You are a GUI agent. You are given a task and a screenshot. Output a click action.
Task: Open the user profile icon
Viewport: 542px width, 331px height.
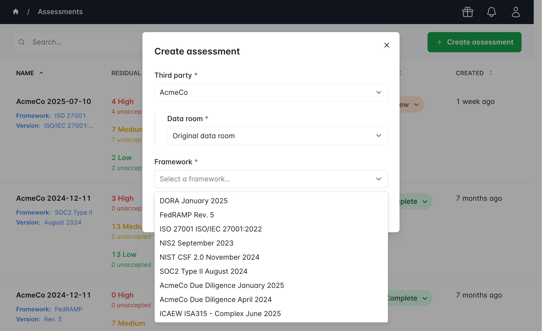[516, 12]
